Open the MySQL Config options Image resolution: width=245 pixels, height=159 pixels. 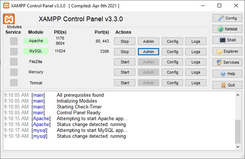(x=172, y=52)
